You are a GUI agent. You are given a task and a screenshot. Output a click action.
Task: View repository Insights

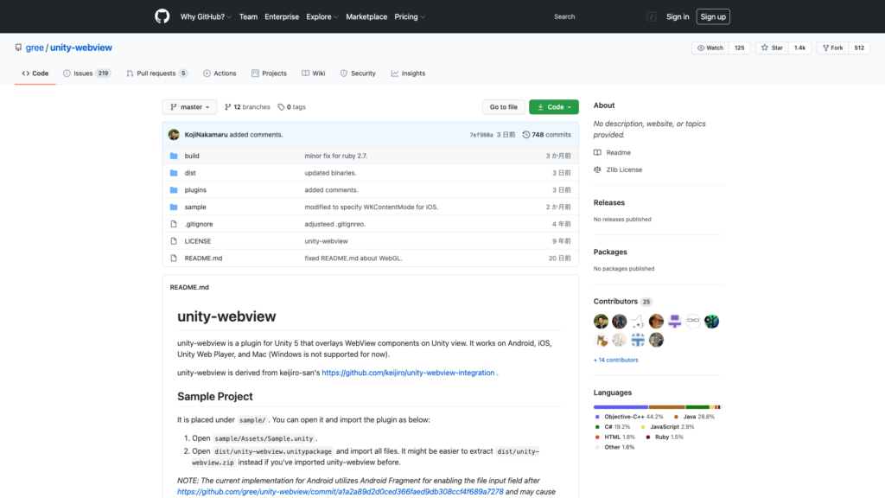coord(407,73)
